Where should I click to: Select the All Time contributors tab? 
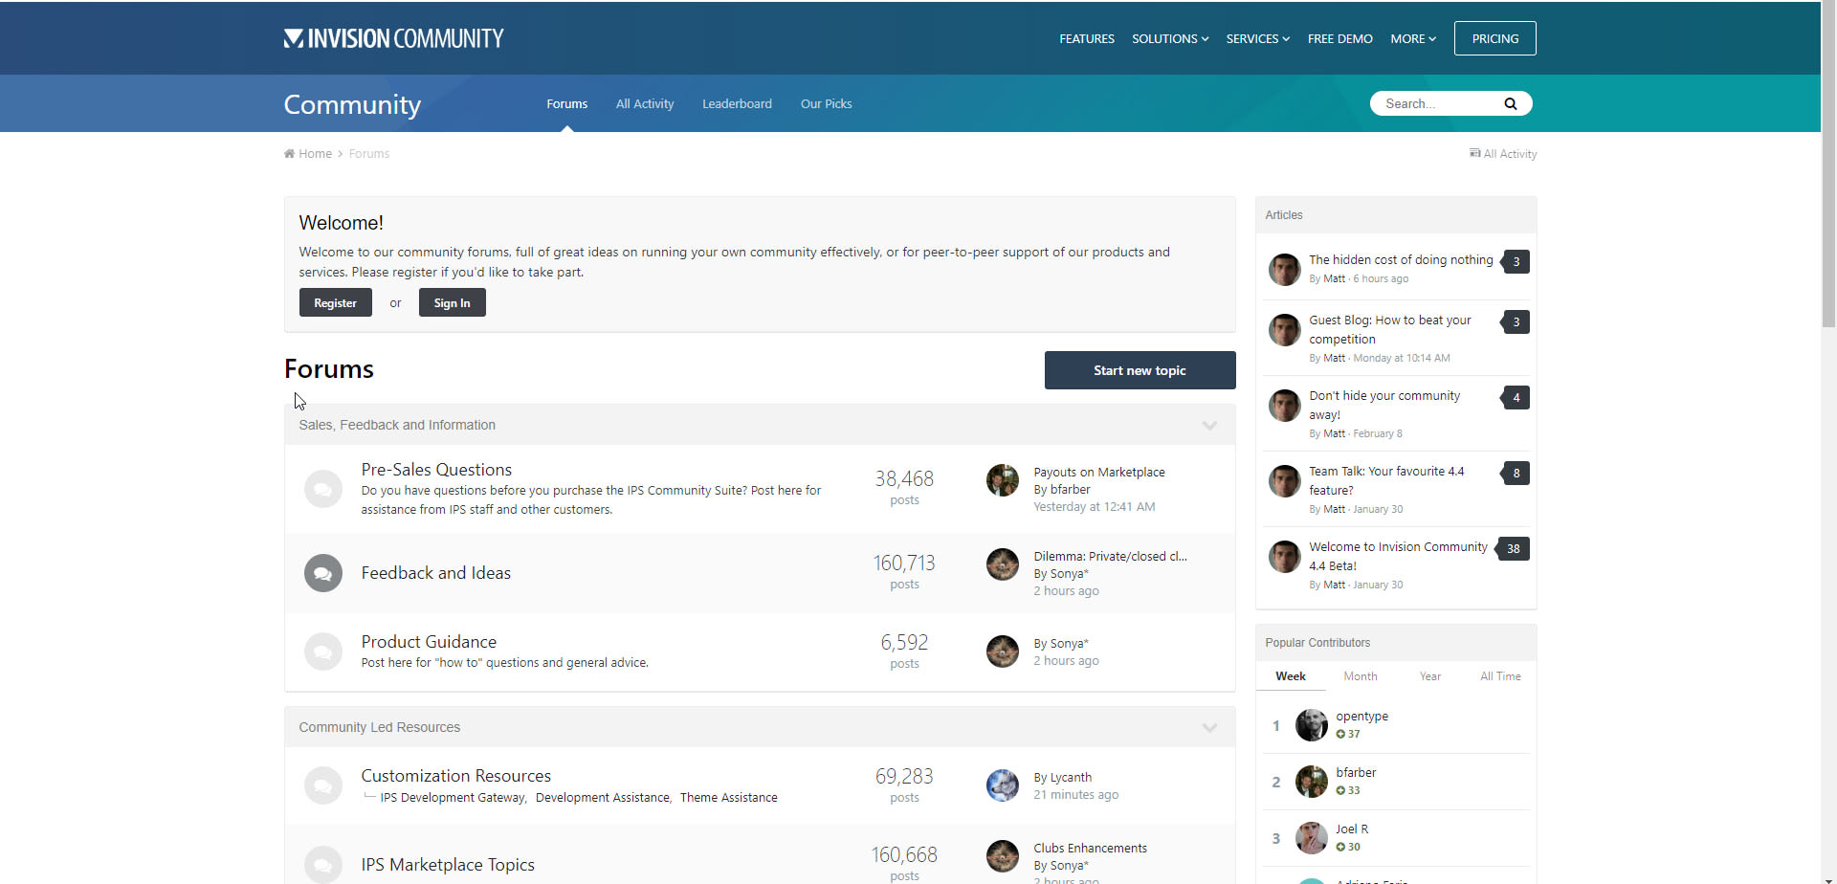(x=1500, y=676)
